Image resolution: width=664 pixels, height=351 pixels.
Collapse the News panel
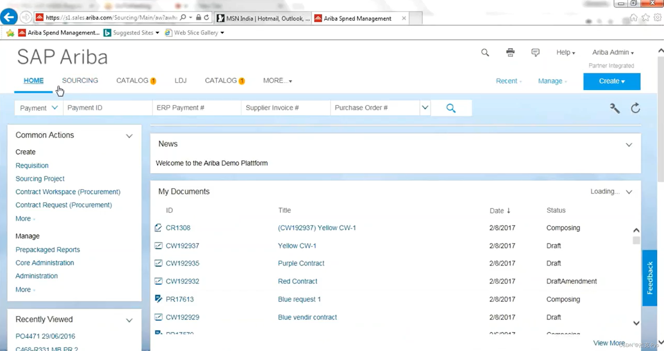[629, 145]
